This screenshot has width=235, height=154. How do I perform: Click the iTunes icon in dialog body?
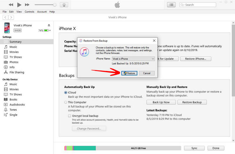tap(84, 52)
